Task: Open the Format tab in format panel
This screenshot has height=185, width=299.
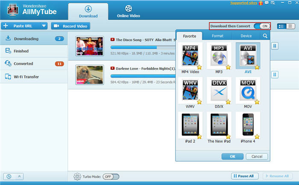Action: point(217,36)
